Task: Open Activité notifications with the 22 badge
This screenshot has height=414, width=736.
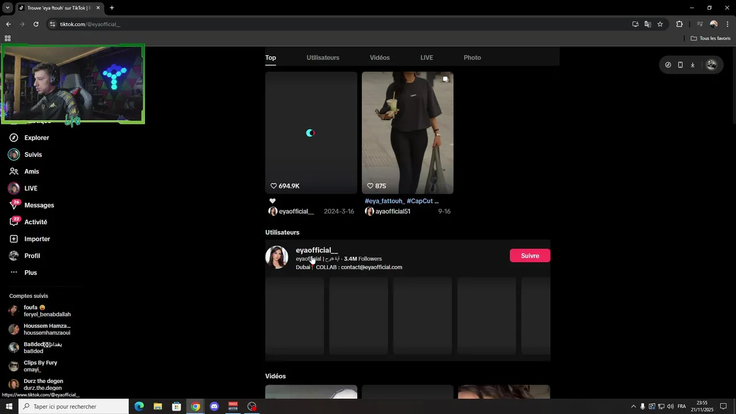Action: (x=36, y=222)
